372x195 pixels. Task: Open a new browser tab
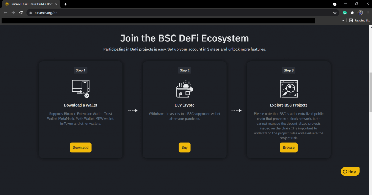pos(65,4)
